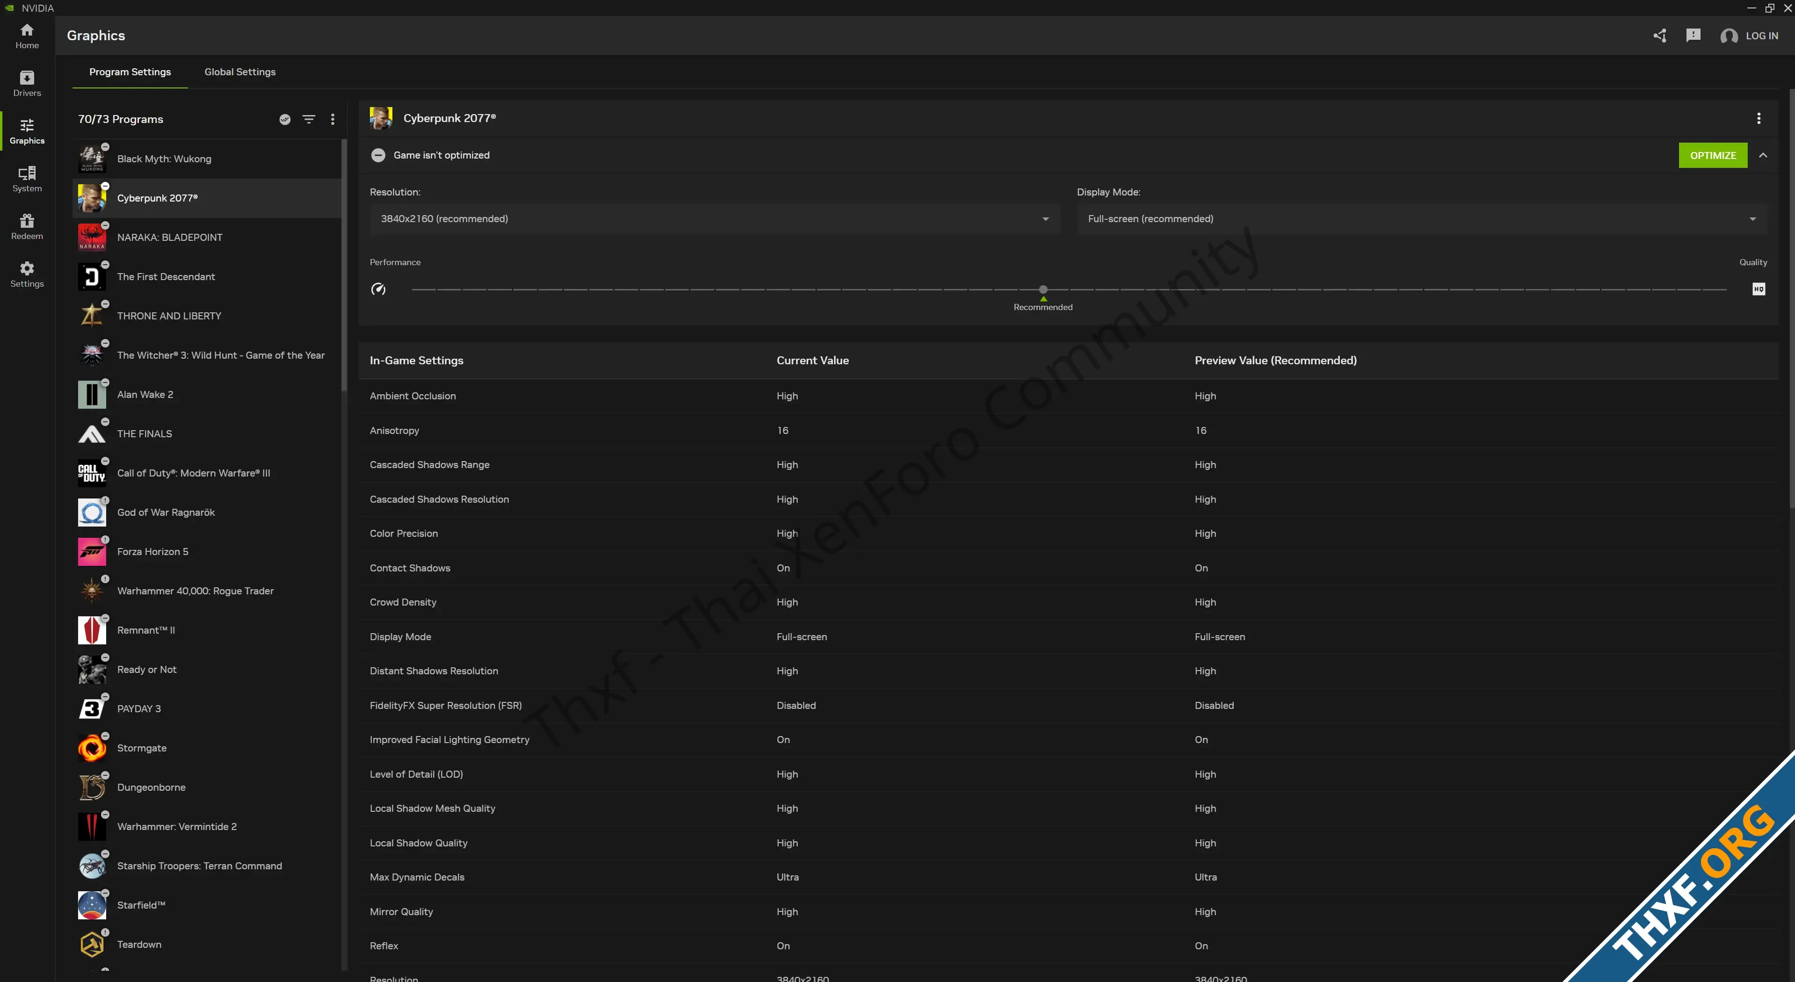Open the Resolution dropdown

click(715, 219)
